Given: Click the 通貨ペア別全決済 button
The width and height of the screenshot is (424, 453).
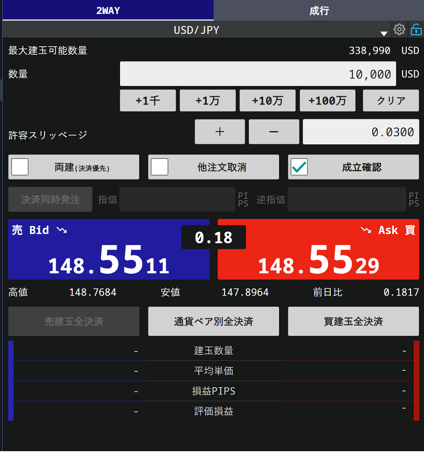Looking at the screenshot, I should click(x=213, y=321).
